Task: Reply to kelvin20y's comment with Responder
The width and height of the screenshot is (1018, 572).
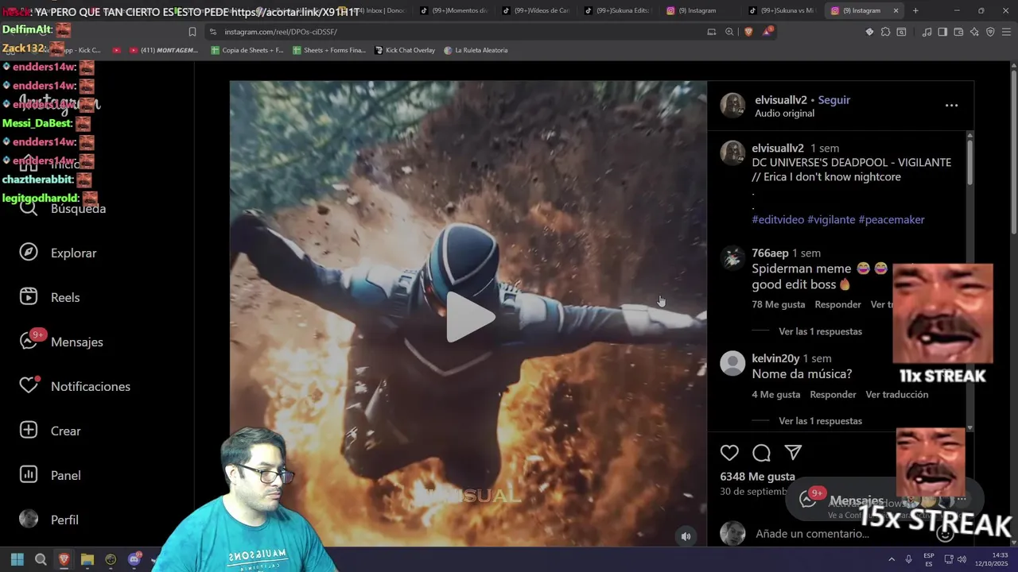Action: coord(833,394)
